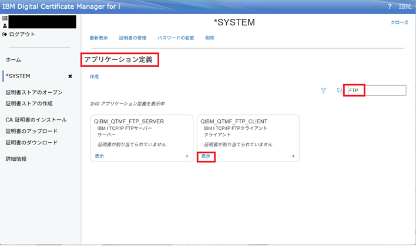Open 証明書の管理 menu
The width and height of the screenshot is (416, 246).
[x=133, y=38]
